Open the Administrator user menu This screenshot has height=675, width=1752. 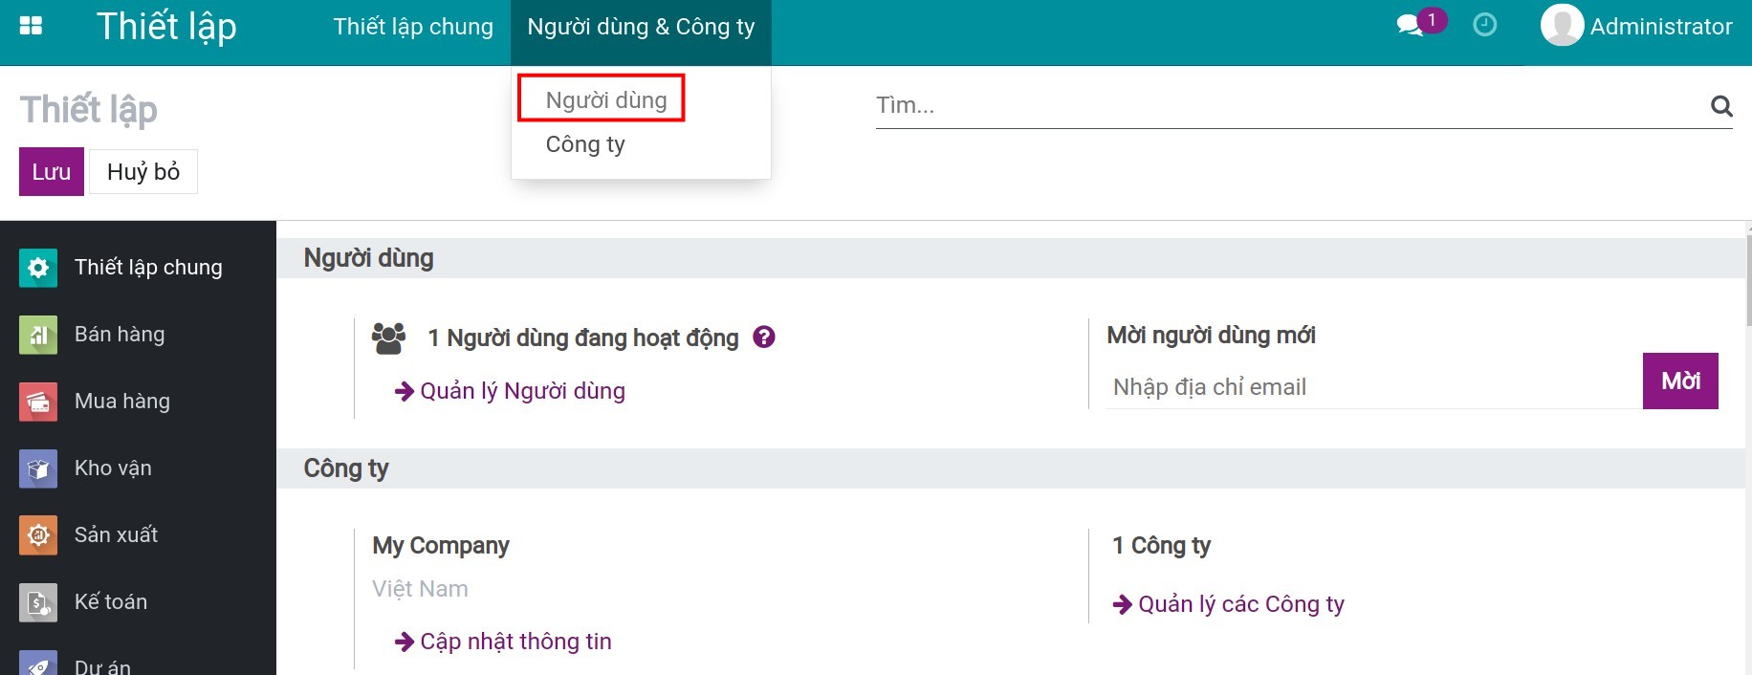(x=1636, y=26)
